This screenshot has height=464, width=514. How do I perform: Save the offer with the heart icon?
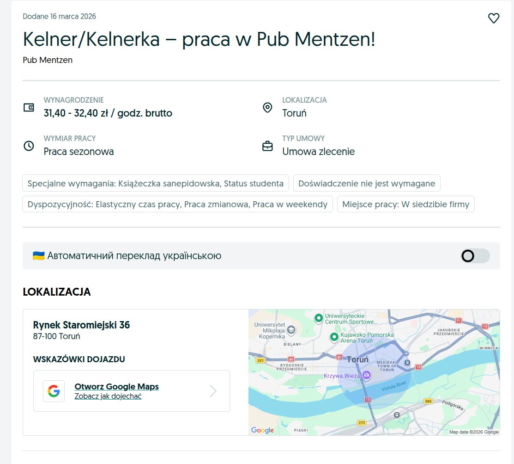(494, 18)
